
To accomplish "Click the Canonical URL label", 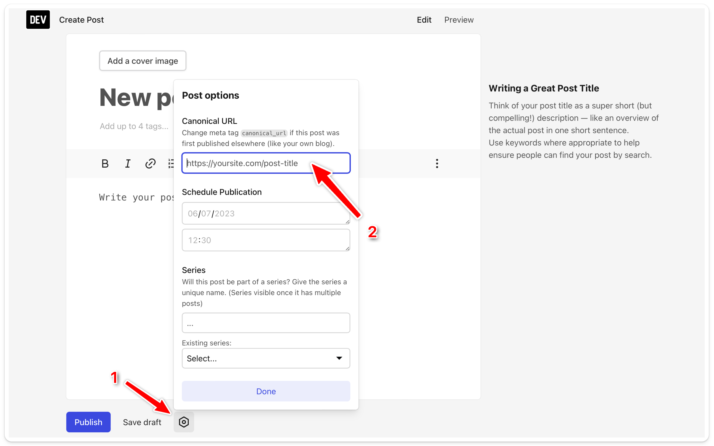I will 209,121.
